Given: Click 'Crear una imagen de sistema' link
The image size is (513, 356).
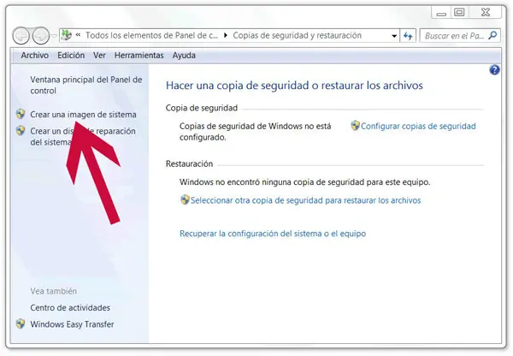Looking at the screenshot, I should tap(83, 115).
